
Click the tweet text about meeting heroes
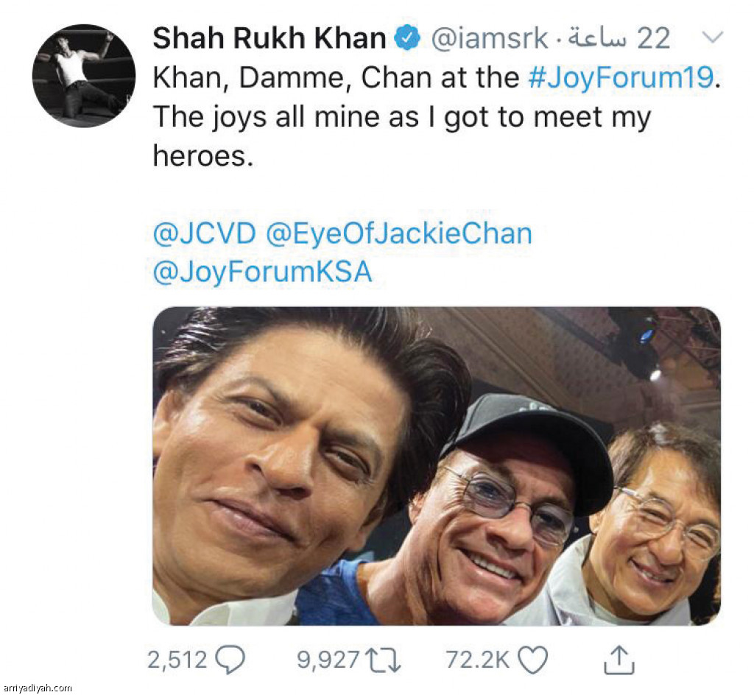(x=401, y=118)
